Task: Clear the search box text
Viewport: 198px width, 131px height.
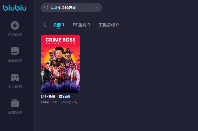Action: pos(97,8)
